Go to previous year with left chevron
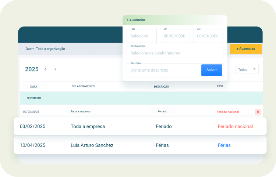The height and width of the screenshot is (177, 276). (45, 69)
